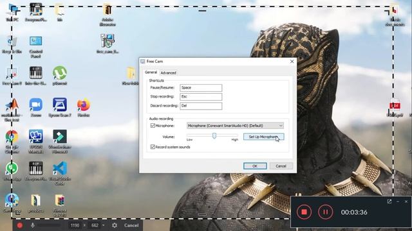Click the capture height field showing 662
Viewport: 412px width, 231px height.
click(x=95, y=225)
